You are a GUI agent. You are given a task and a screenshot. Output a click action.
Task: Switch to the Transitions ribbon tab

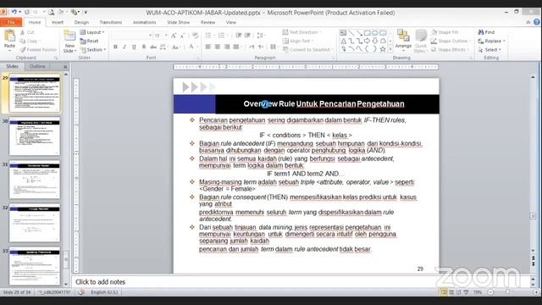(x=111, y=22)
